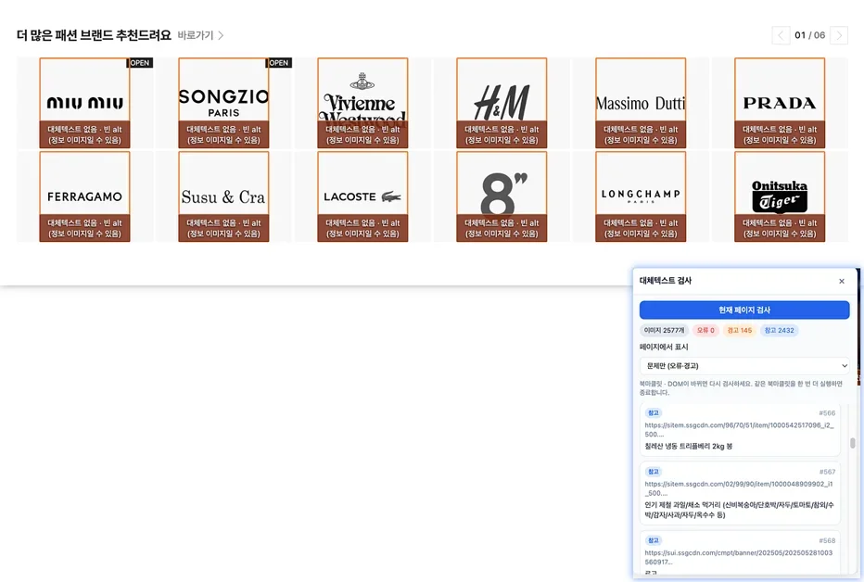Go to previous brand page arrow
Viewport: 864px width, 582px height.
pos(781,35)
